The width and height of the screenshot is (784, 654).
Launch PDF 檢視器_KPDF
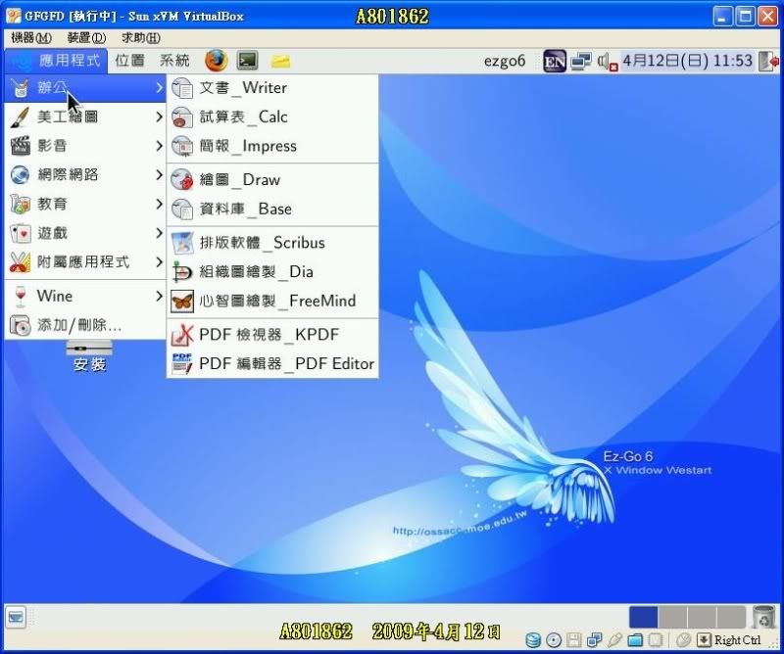(272, 335)
